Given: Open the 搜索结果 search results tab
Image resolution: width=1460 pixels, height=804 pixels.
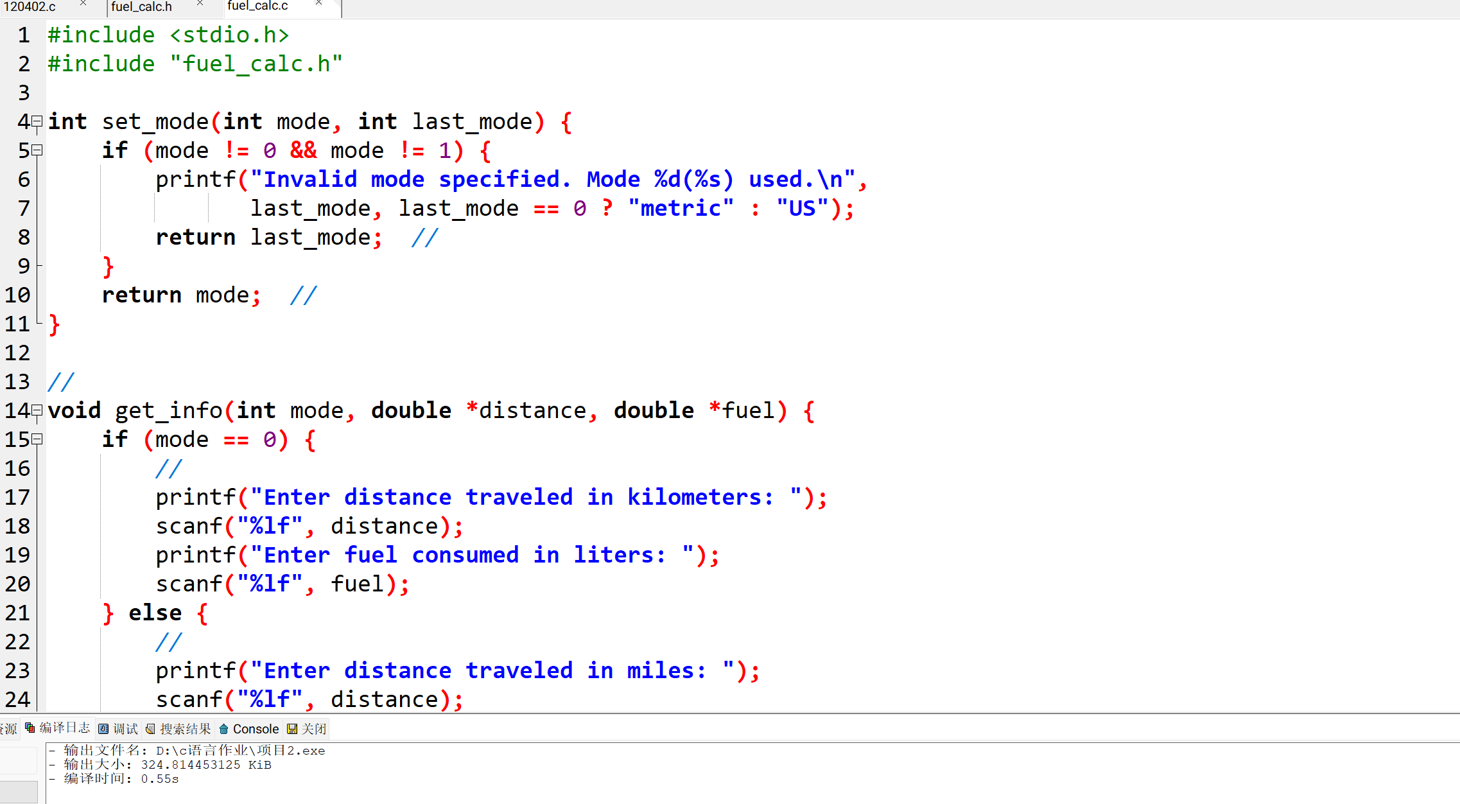Looking at the screenshot, I should pyautogui.click(x=185, y=729).
